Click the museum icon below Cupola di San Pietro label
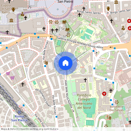Screen dimensions: 131x131 [11, 20]
